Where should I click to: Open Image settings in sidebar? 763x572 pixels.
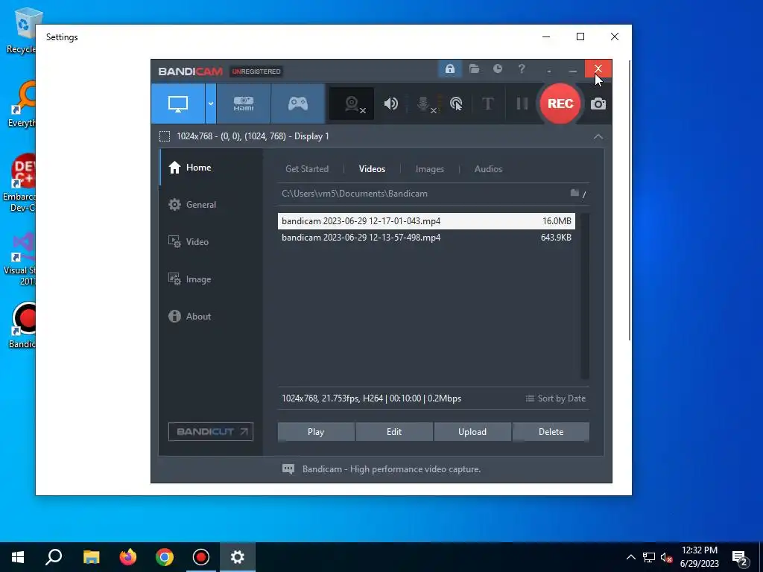pyautogui.click(x=211, y=279)
